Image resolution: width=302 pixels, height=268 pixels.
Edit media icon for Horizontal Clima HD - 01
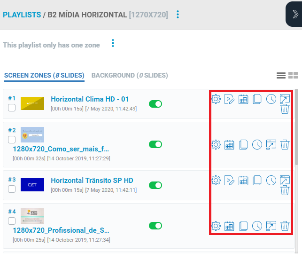point(229,99)
